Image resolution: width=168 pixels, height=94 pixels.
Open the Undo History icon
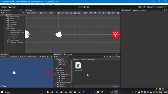tap(140, 7)
